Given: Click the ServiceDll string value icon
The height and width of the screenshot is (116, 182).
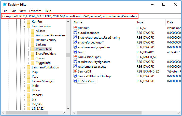Looking at the screenshot, I should click(x=75, y=71).
